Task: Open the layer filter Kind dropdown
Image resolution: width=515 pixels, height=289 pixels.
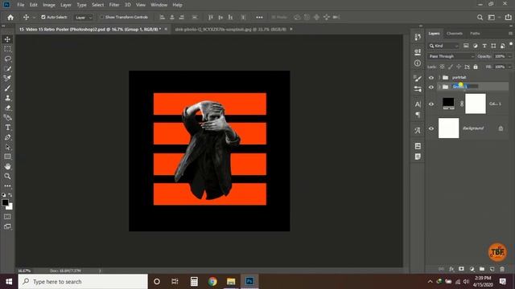Action: tap(443, 46)
